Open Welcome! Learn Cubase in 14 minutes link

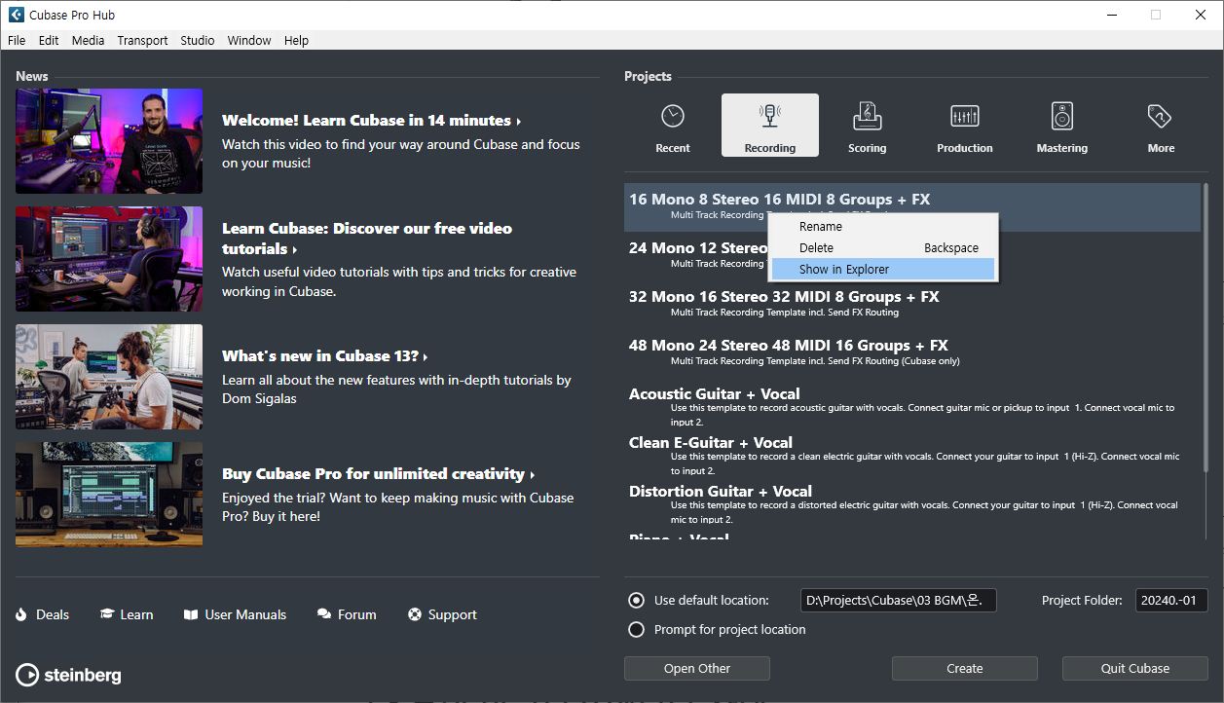pyautogui.click(x=372, y=121)
